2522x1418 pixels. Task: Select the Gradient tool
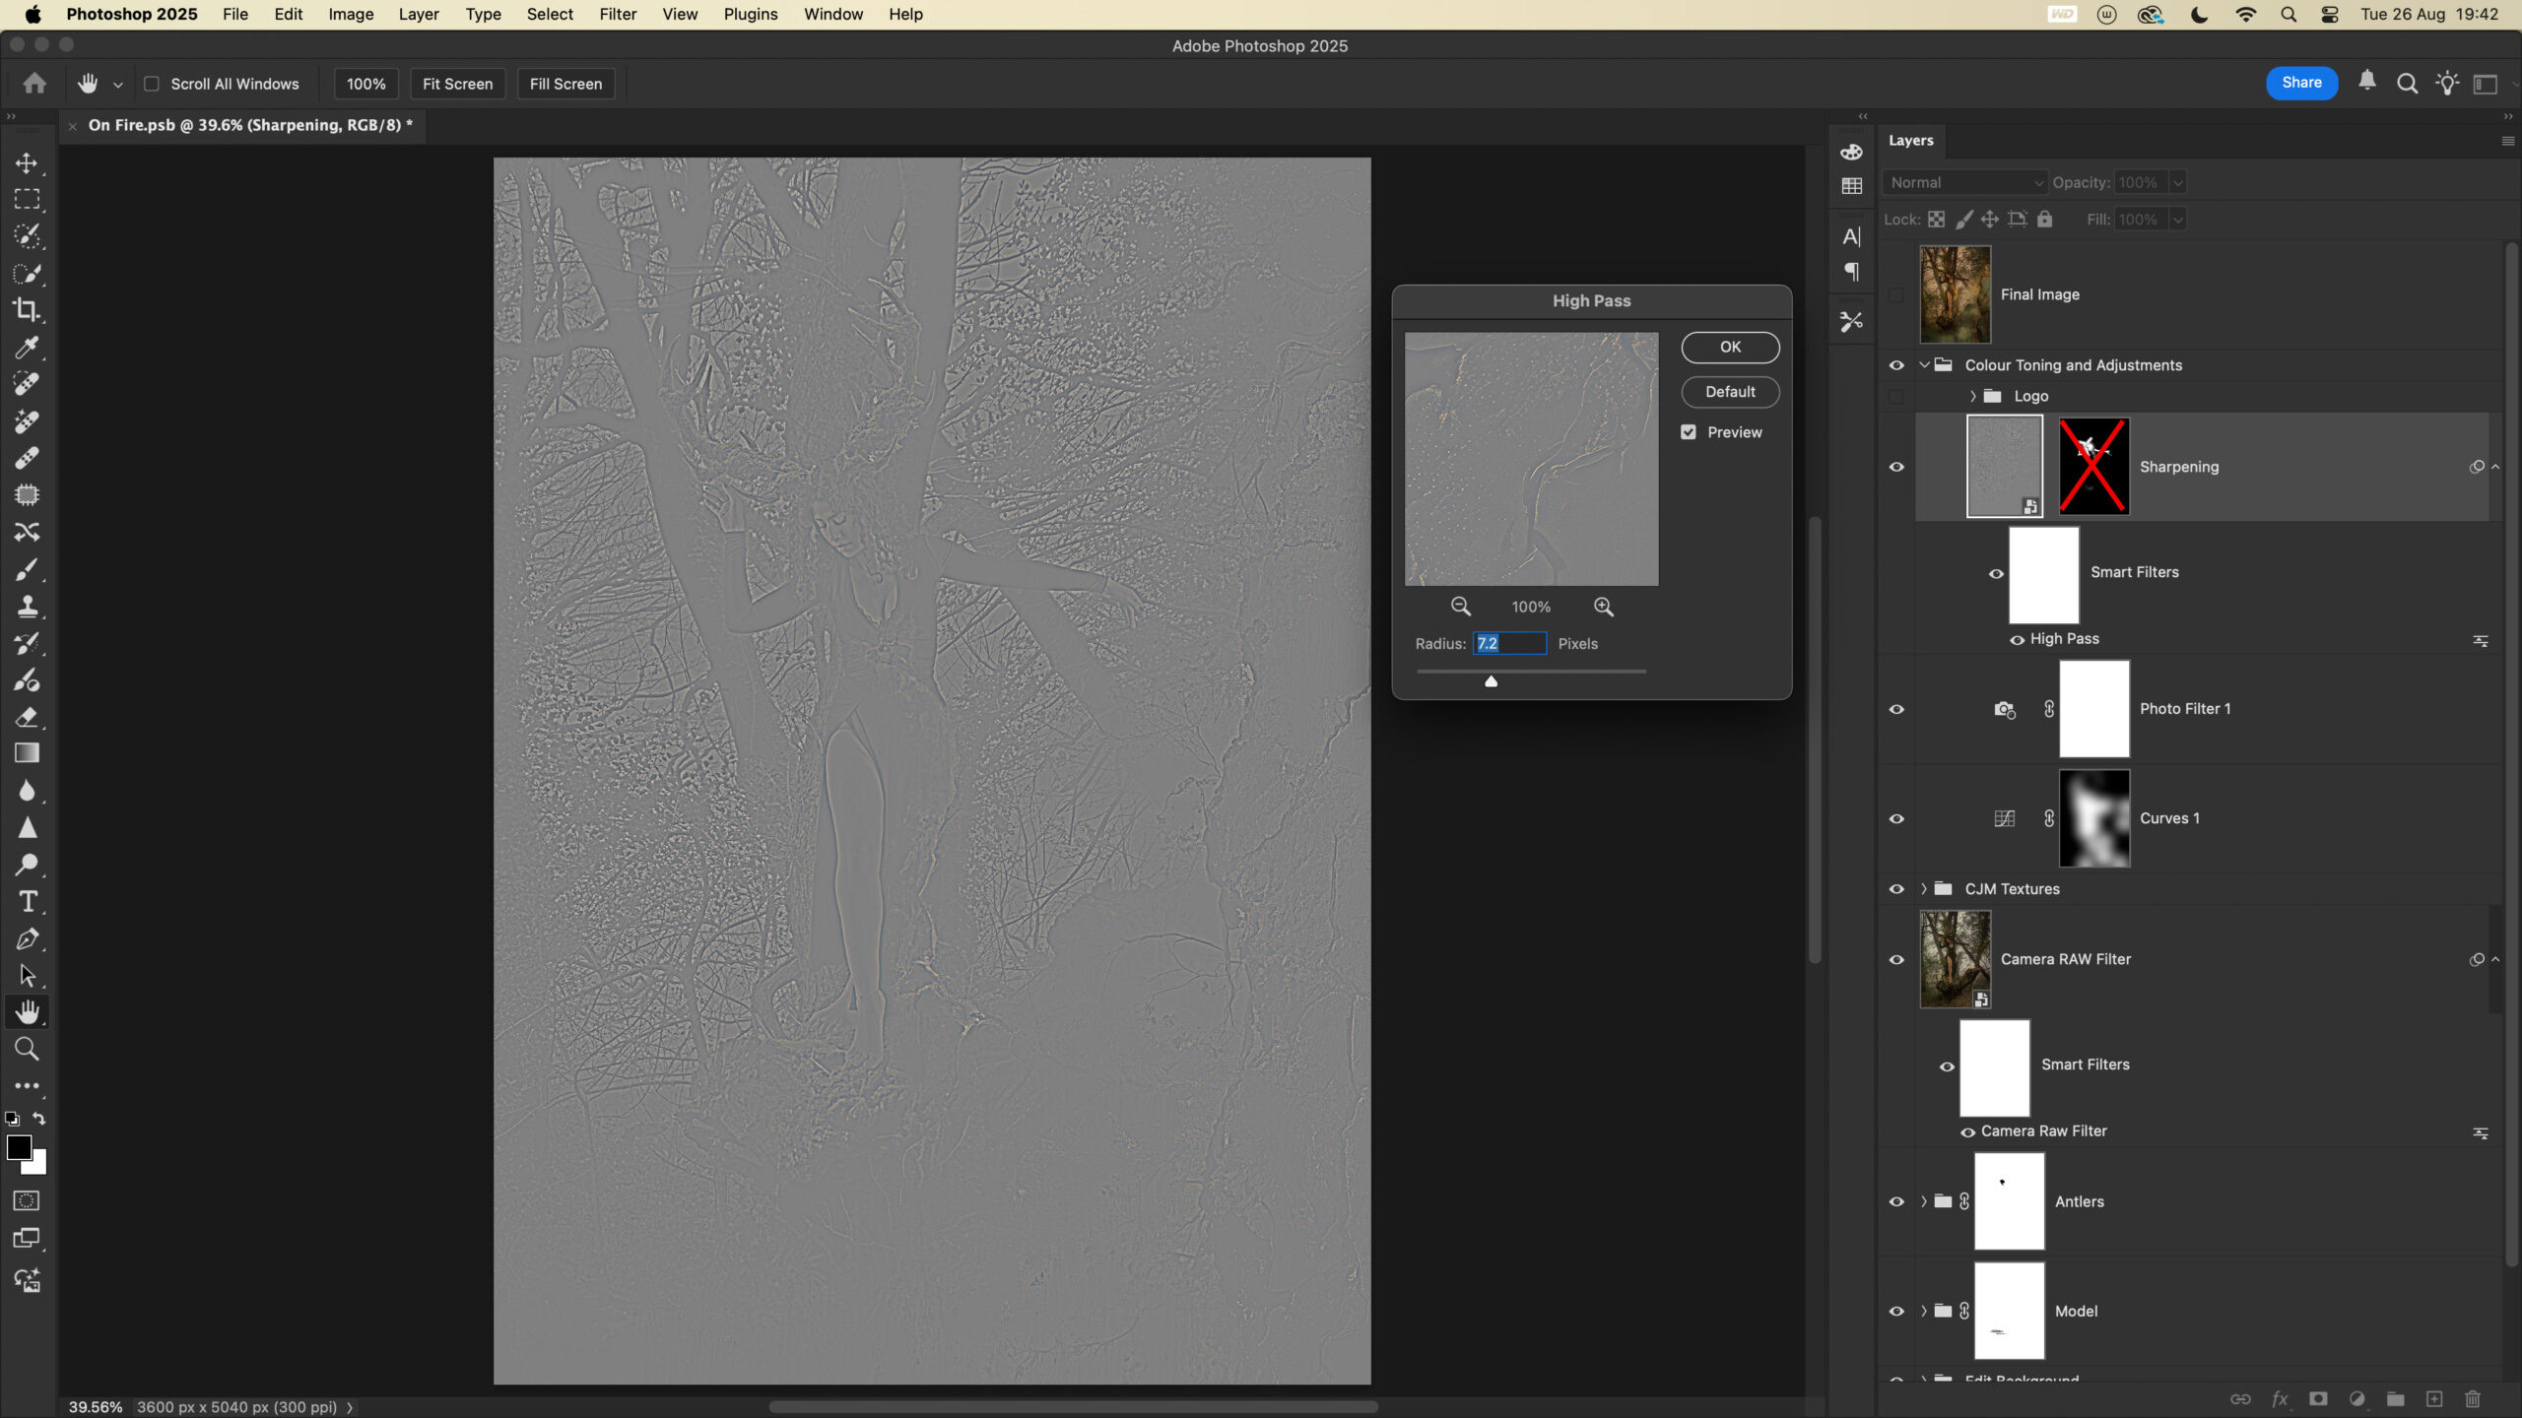[27, 753]
